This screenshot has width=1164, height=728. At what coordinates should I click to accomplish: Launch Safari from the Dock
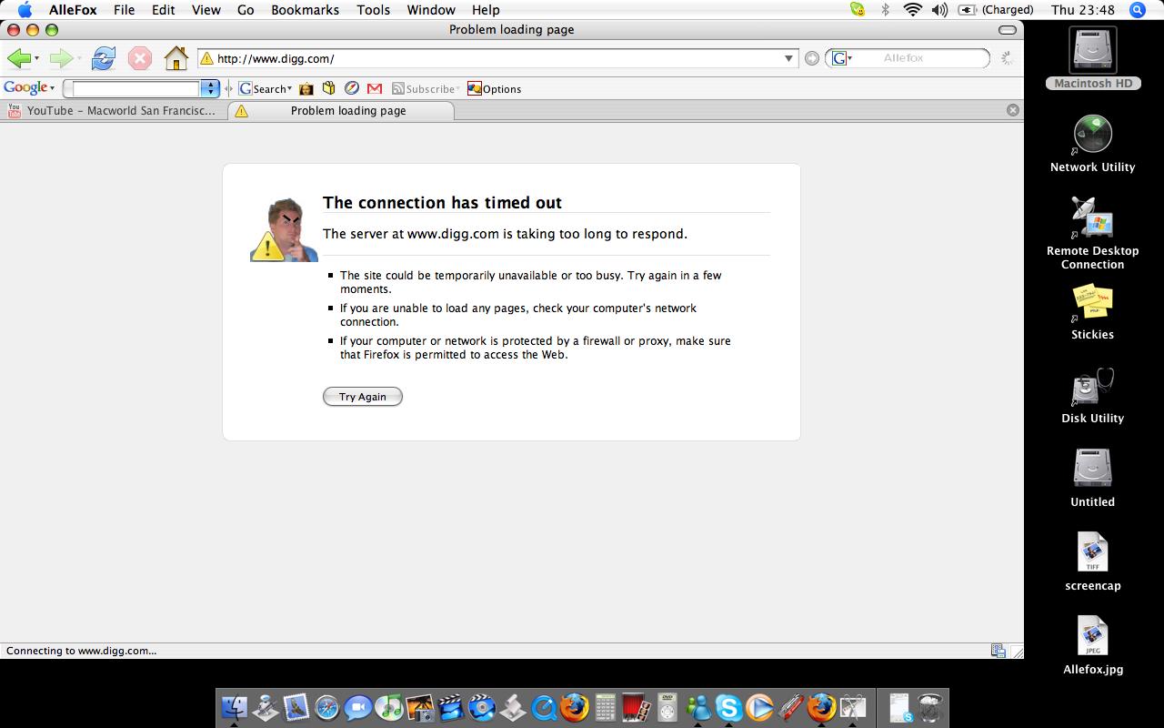[x=326, y=707]
